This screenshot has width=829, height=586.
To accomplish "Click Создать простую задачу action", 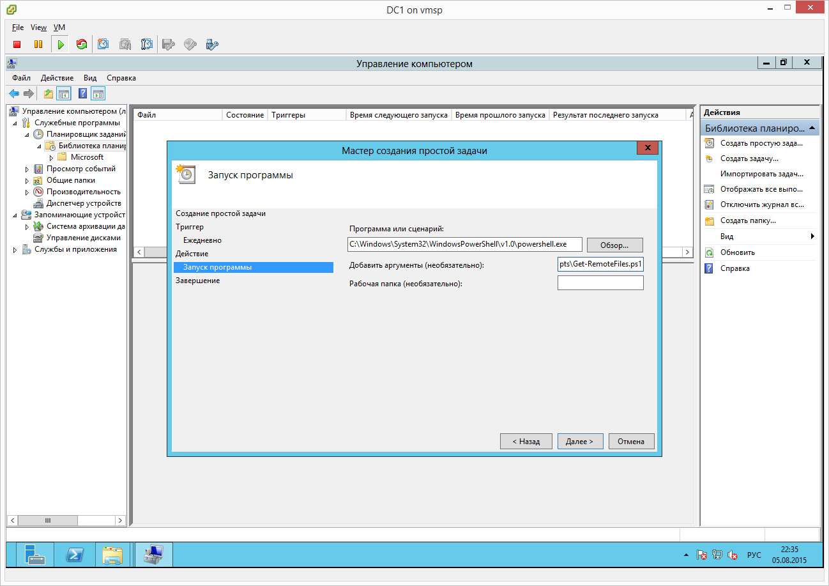I will 761,143.
